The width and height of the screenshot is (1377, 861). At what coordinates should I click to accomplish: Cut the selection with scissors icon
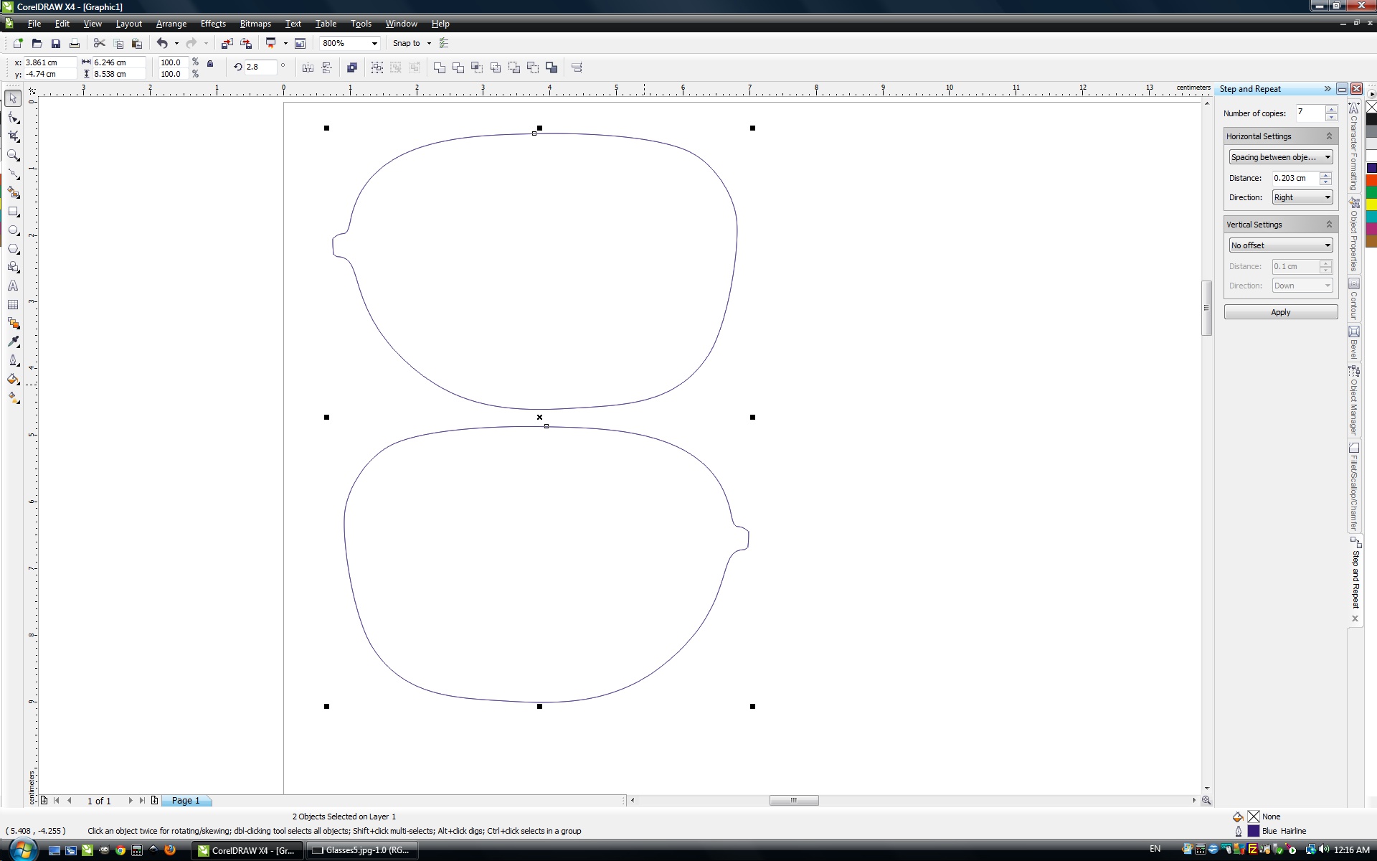pyautogui.click(x=100, y=44)
